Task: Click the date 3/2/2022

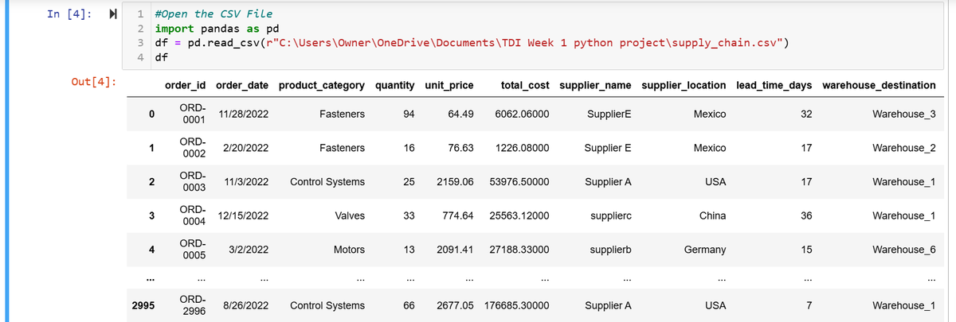Action: pos(249,250)
